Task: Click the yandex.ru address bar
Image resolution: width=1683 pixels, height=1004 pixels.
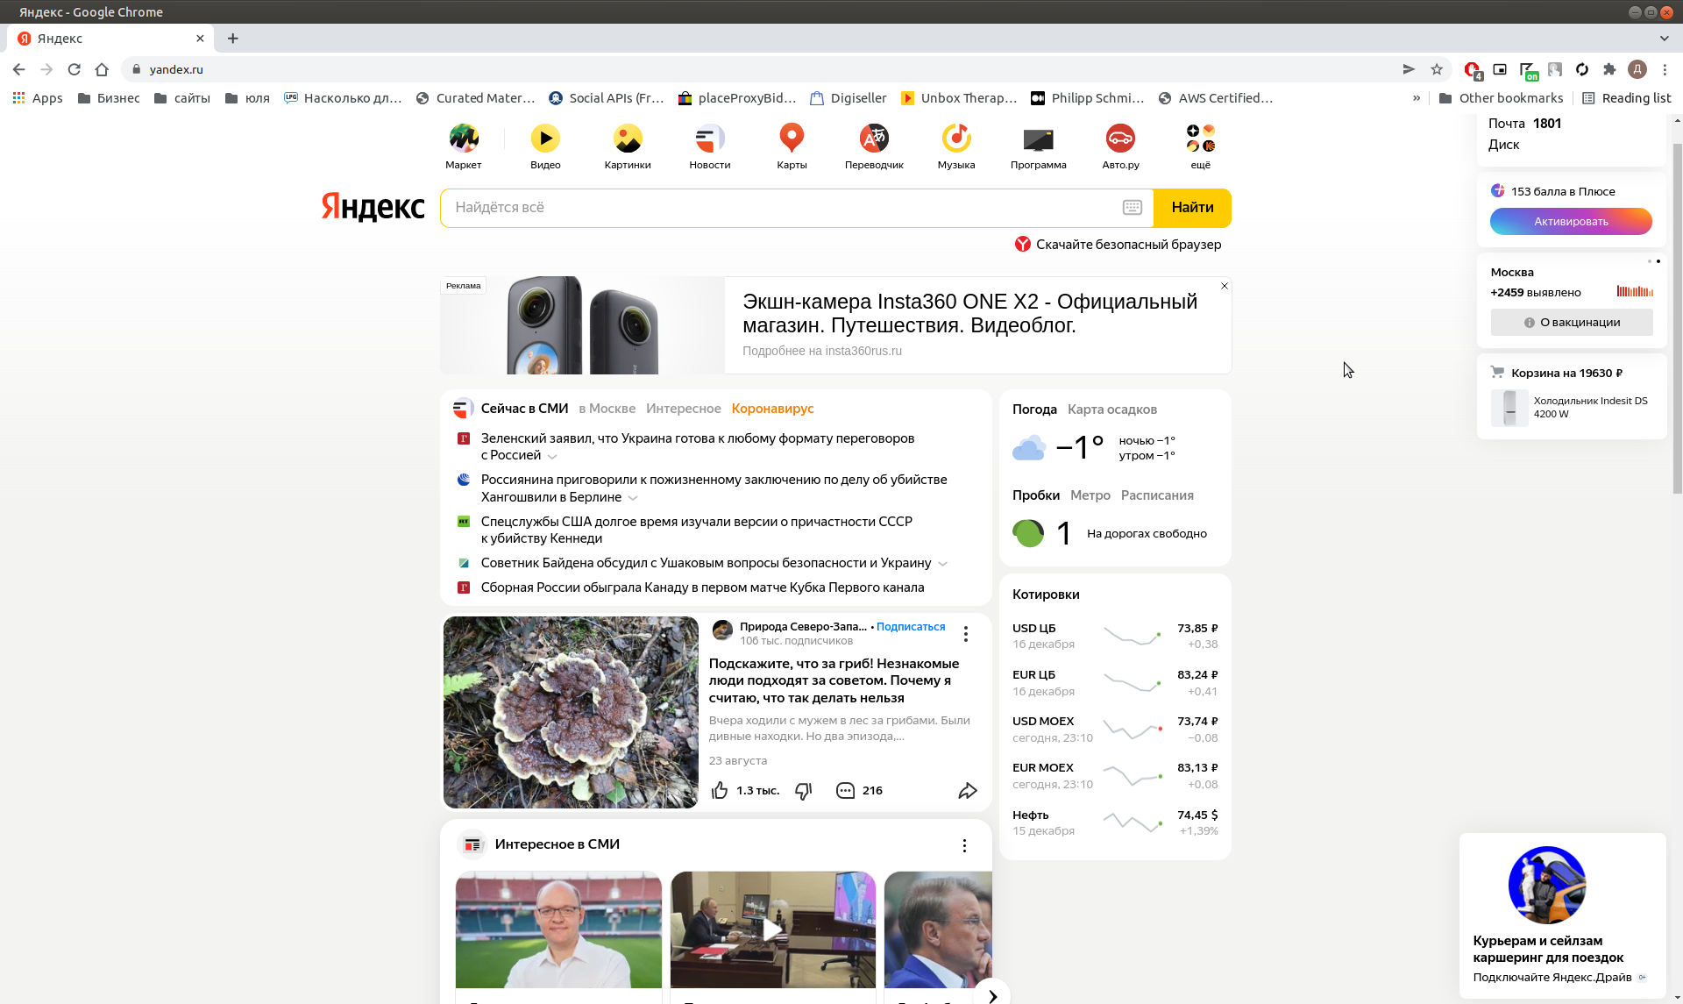Action: (x=763, y=69)
